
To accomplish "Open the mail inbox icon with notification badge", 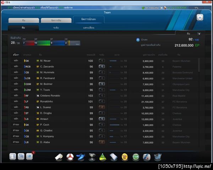I will pos(29,157).
